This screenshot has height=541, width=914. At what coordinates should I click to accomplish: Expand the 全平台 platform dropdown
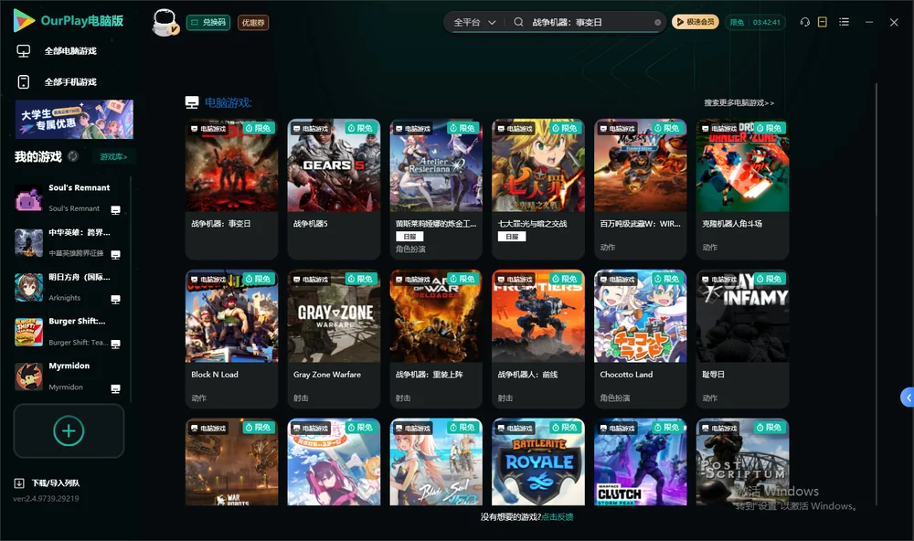pos(474,22)
